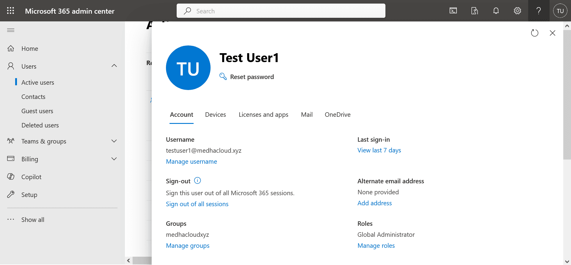Click View last 7 days link
This screenshot has height=265, width=571.
[379, 150]
